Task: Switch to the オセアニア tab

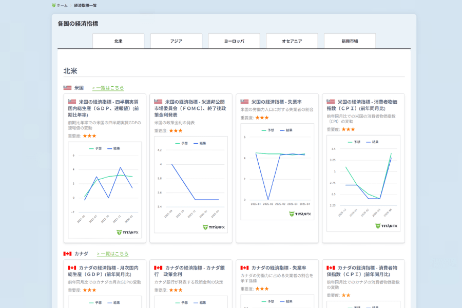Action: pos(292,41)
